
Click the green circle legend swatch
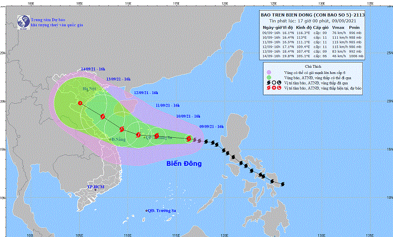tap(268, 77)
